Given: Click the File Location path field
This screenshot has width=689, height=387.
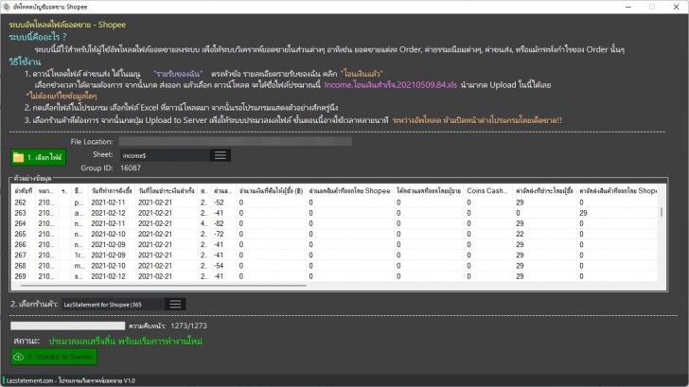Looking at the screenshot, I should point(235,141).
